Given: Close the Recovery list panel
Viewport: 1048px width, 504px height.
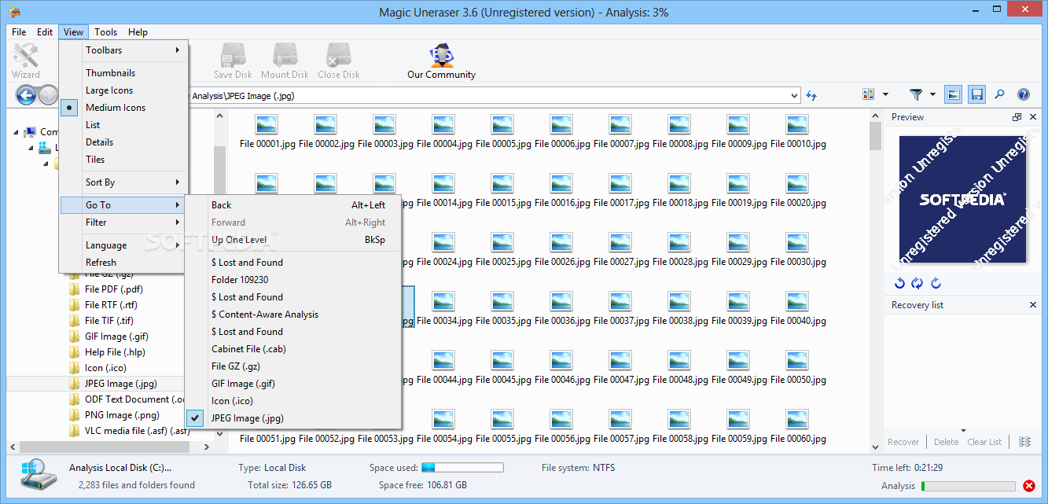Looking at the screenshot, I should [x=1033, y=305].
